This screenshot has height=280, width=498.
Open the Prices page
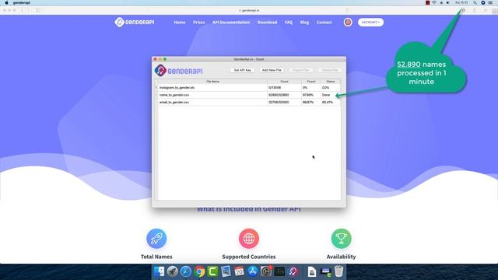point(199,23)
